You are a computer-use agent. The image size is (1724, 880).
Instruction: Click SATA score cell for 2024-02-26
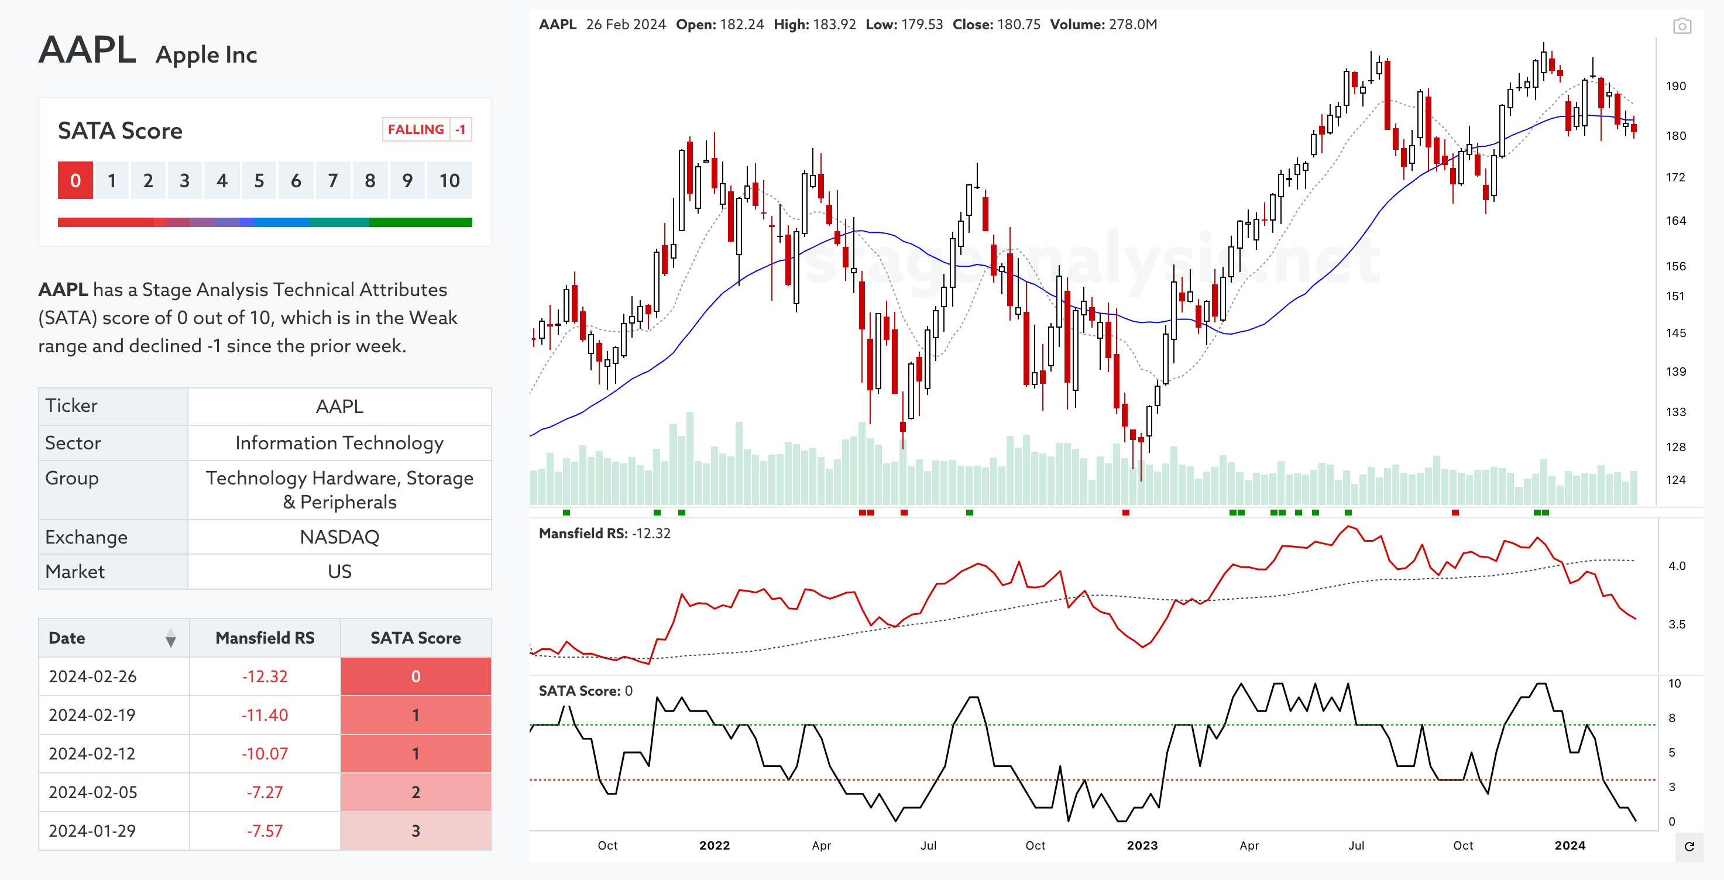click(415, 676)
